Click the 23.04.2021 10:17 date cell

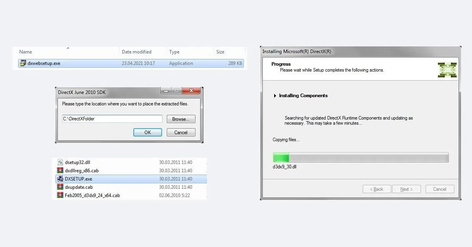pos(138,63)
